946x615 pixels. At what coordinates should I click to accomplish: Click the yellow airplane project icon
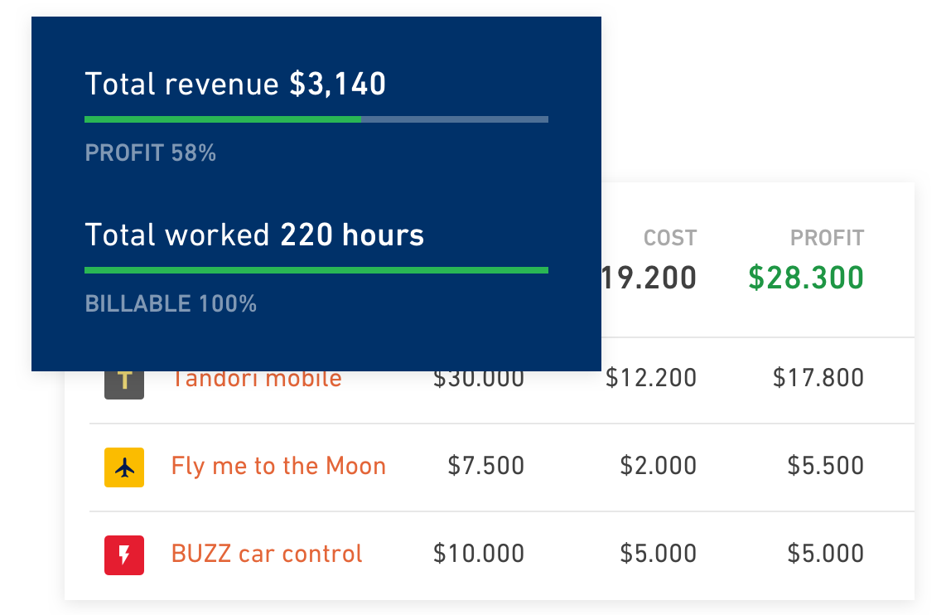pyautogui.click(x=124, y=467)
